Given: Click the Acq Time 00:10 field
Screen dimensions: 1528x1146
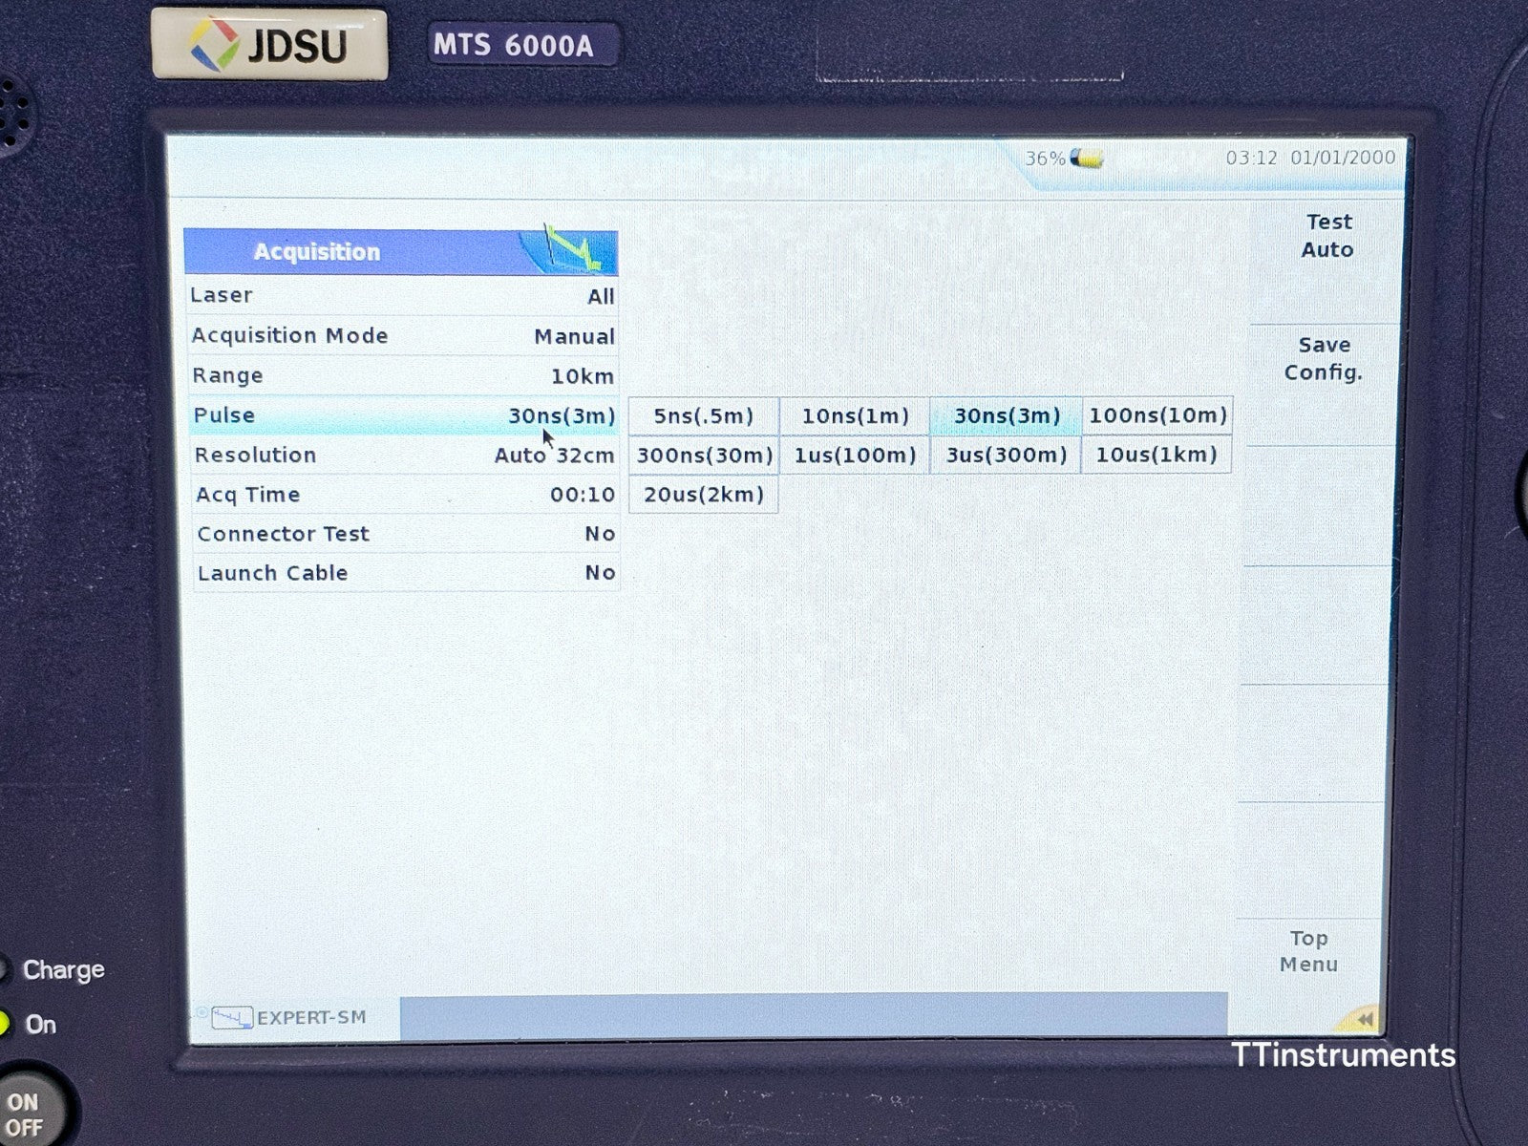Looking at the screenshot, I should 406,494.
